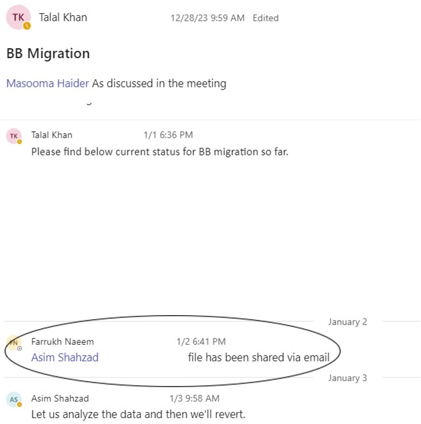This screenshot has height=424, width=421.
Task: Click the 12/28/23 9:59 AM timestamp
Action: tap(208, 18)
